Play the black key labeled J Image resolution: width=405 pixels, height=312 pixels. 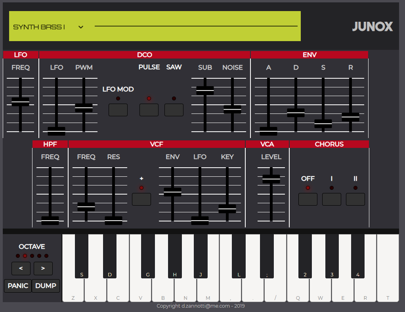(201, 256)
